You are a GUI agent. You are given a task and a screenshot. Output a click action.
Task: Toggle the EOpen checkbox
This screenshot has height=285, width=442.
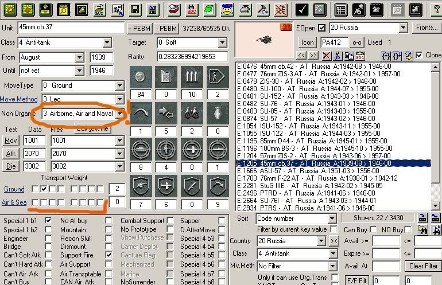pos(321,28)
